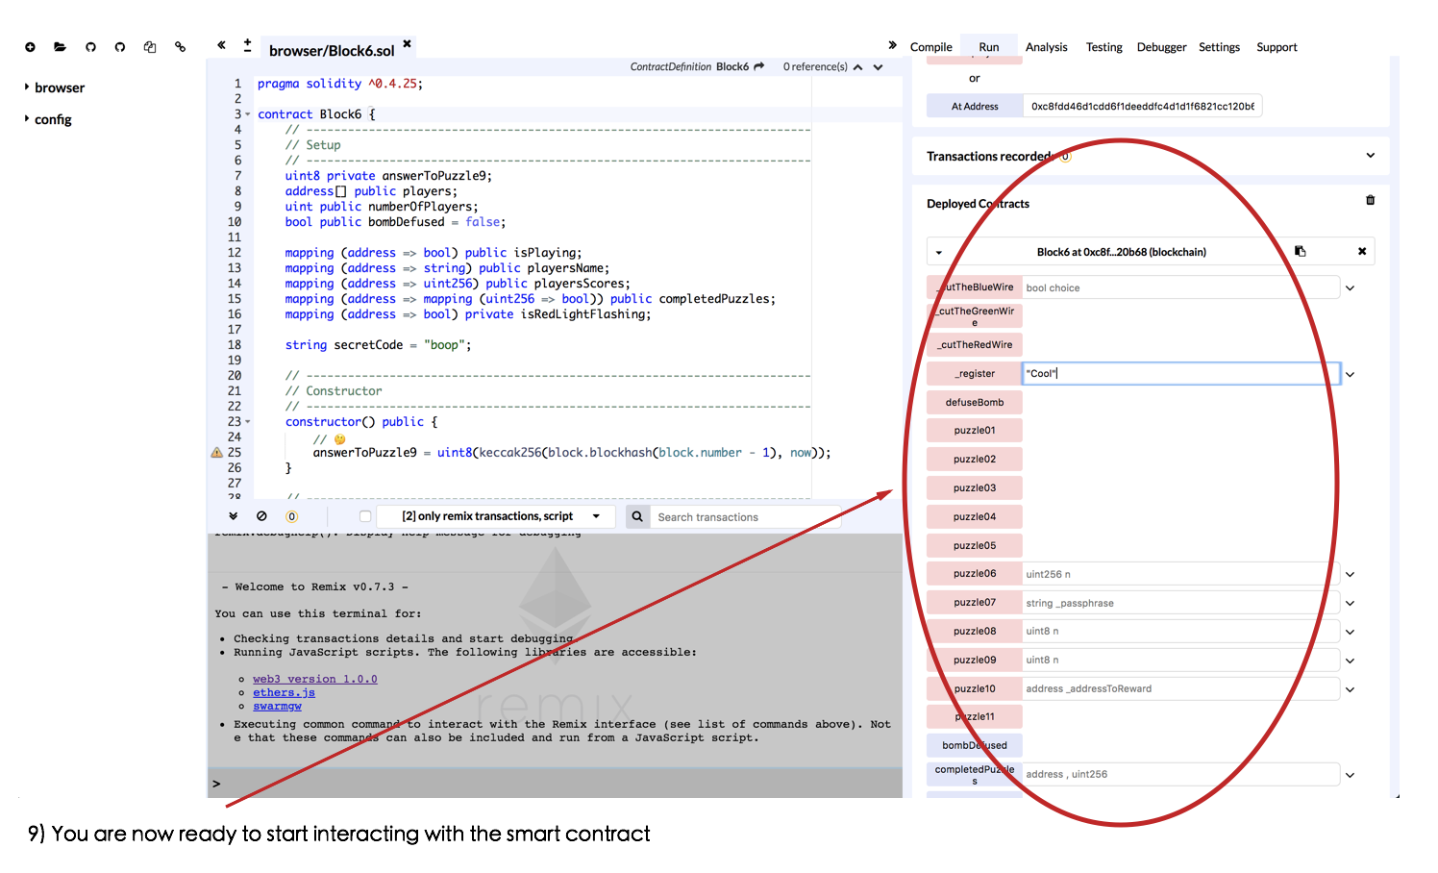Close the browser/Block6.sol editor tab
1438x873 pixels.
407,43
